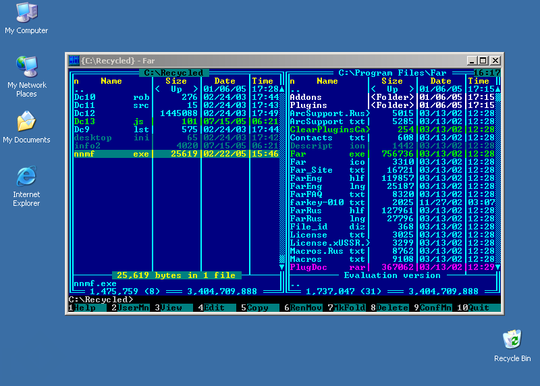This screenshot has width=540, height=386.
Task: Select the Internet Explorer desktop icon
Action: point(26,186)
